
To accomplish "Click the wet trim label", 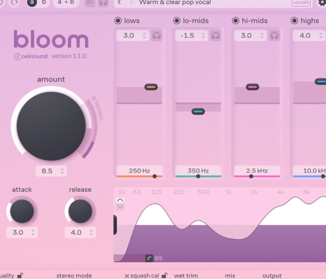I will pyautogui.click(x=186, y=276).
